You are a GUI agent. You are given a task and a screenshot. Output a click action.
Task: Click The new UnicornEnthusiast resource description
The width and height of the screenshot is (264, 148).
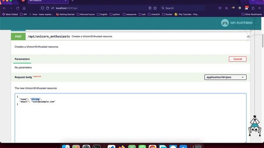click(35, 88)
